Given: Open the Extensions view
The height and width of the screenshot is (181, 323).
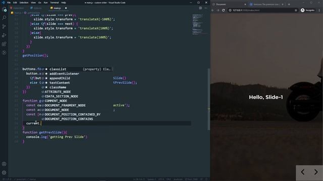Looking at the screenshot, I should (4, 44).
